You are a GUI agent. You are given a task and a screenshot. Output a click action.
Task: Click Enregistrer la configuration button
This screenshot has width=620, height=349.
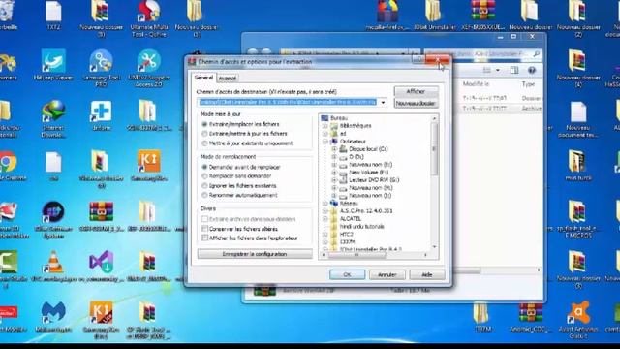[x=255, y=254]
